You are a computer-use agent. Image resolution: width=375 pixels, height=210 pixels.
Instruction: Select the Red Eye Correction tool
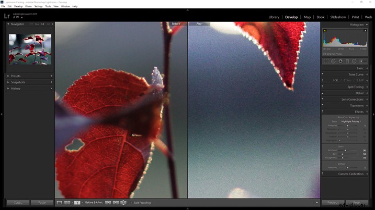point(340,61)
